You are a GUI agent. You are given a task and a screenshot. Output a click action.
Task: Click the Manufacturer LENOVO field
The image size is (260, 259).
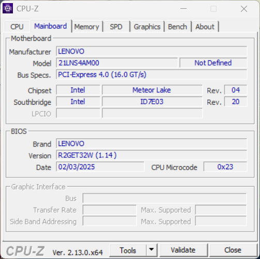pyautogui.click(x=151, y=51)
